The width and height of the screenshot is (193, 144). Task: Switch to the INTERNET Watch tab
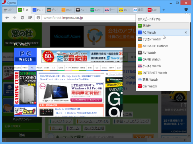tap(125, 10)
